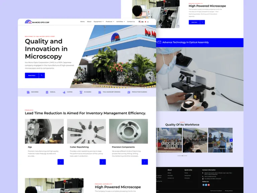
Task: Click the footer location pin icon
Action: [x=203, y=173]
